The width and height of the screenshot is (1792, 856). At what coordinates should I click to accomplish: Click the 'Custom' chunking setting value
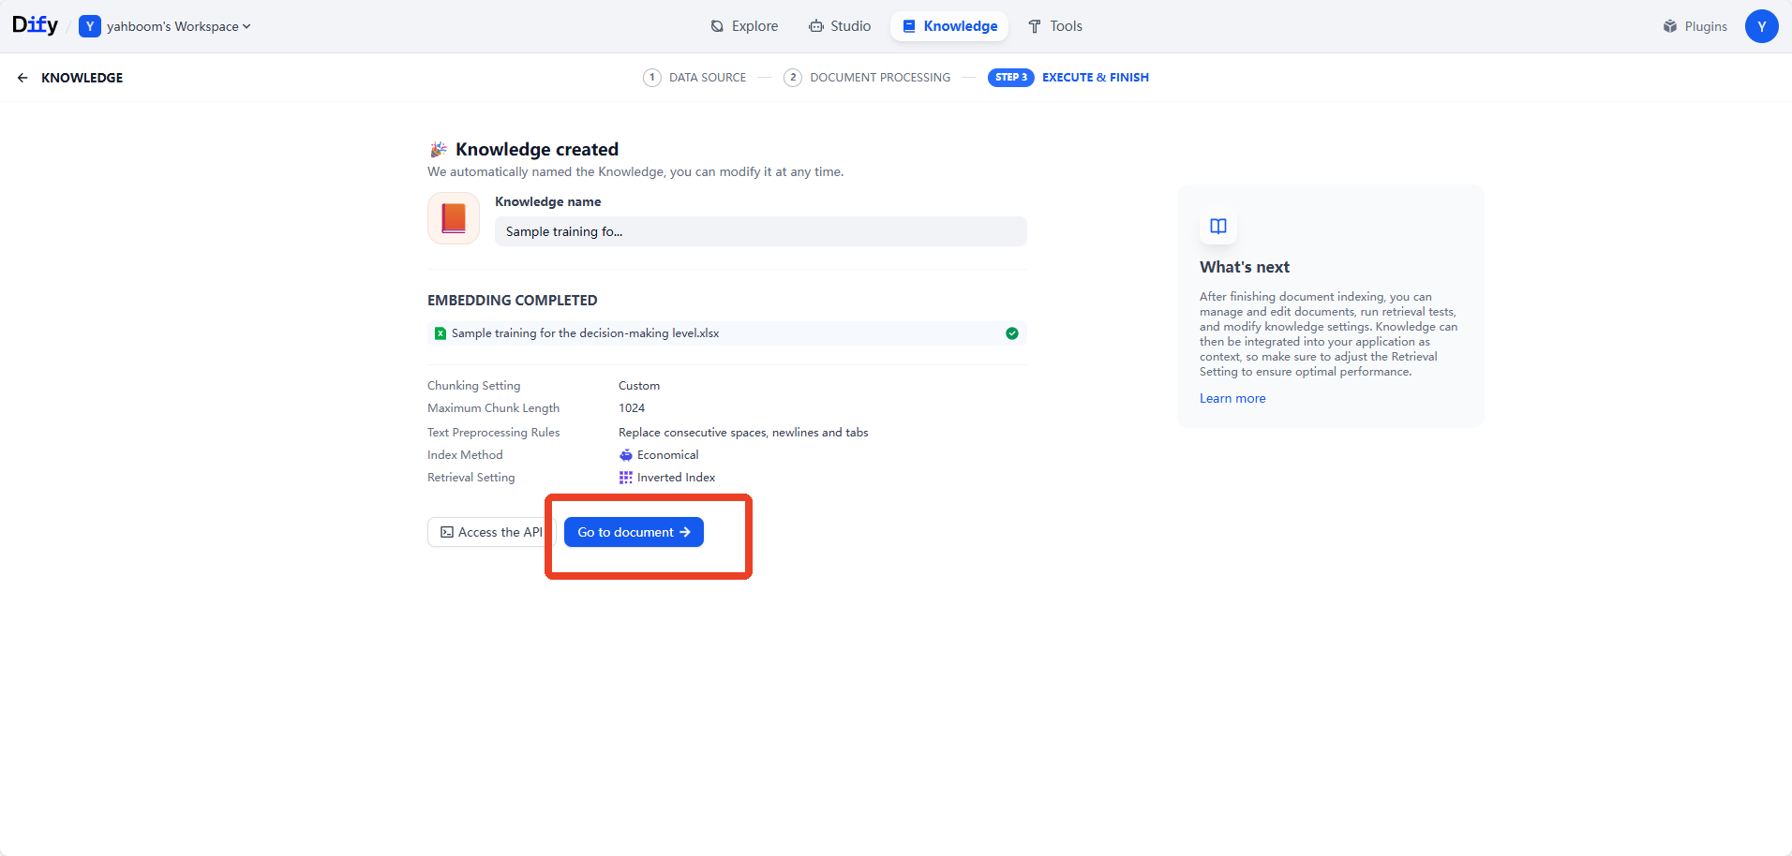(639, 386)
